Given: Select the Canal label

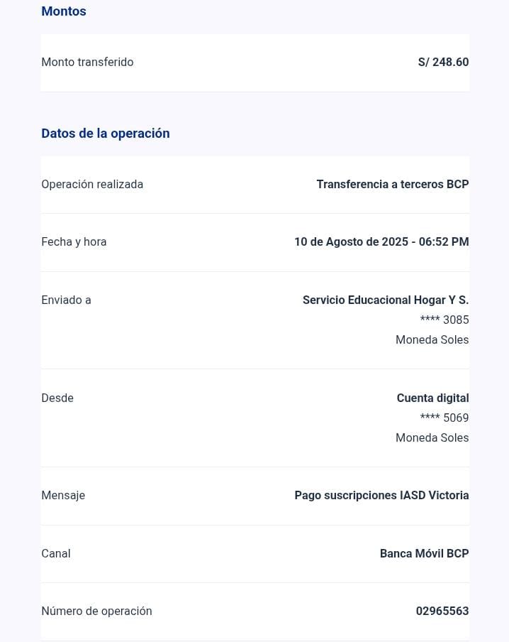Looking at the screenshot, I should (56, 554).
